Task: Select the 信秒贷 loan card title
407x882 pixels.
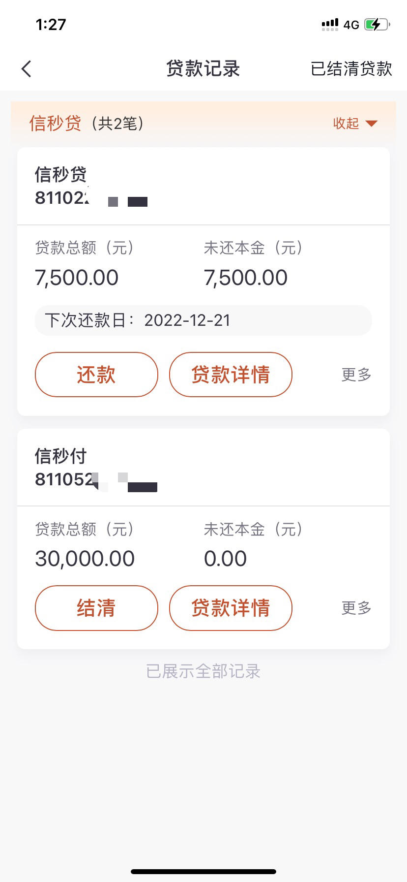Action: tap(60, 174)
